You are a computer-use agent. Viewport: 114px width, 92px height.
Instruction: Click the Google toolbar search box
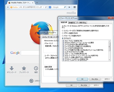point(58,7)
